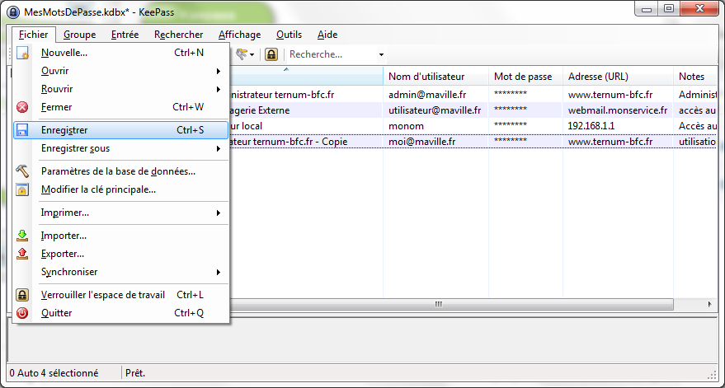Screen dimensions: 725x388
Task: Open the Outils menu
Action: pos(289,35)
